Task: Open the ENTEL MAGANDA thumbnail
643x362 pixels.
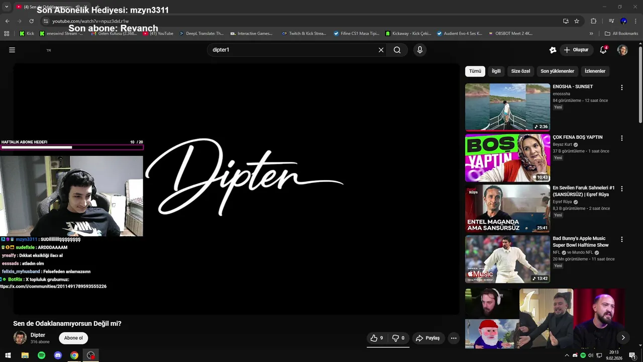Action: click(x=507, y=209)
